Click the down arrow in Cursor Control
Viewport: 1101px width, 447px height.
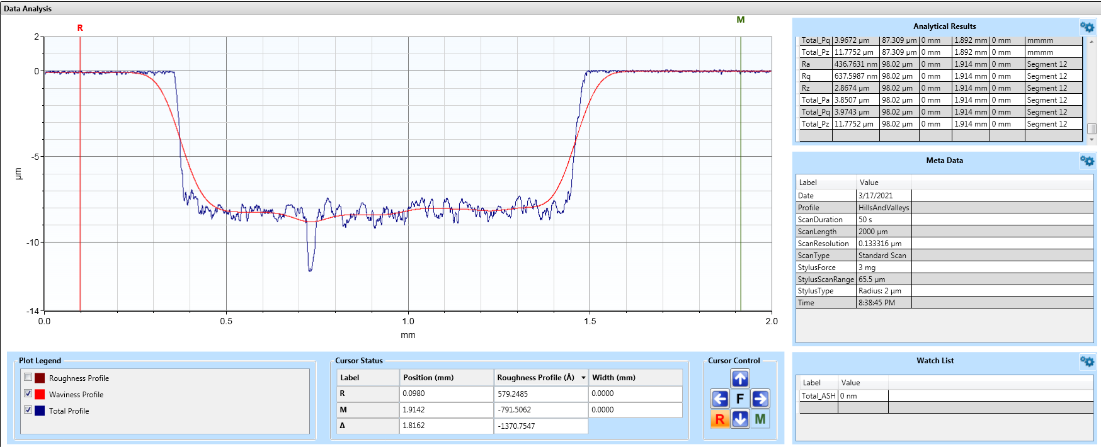click(x=740, y=419)
